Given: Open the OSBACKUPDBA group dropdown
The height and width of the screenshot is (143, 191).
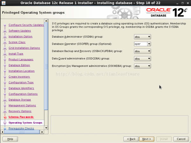Looking at the screenshot, I should (x=142, y=51).
